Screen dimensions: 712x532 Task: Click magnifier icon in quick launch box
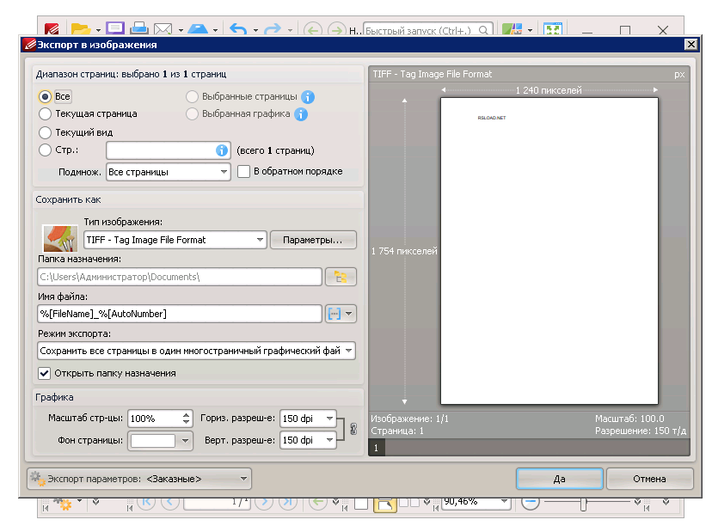483,30
